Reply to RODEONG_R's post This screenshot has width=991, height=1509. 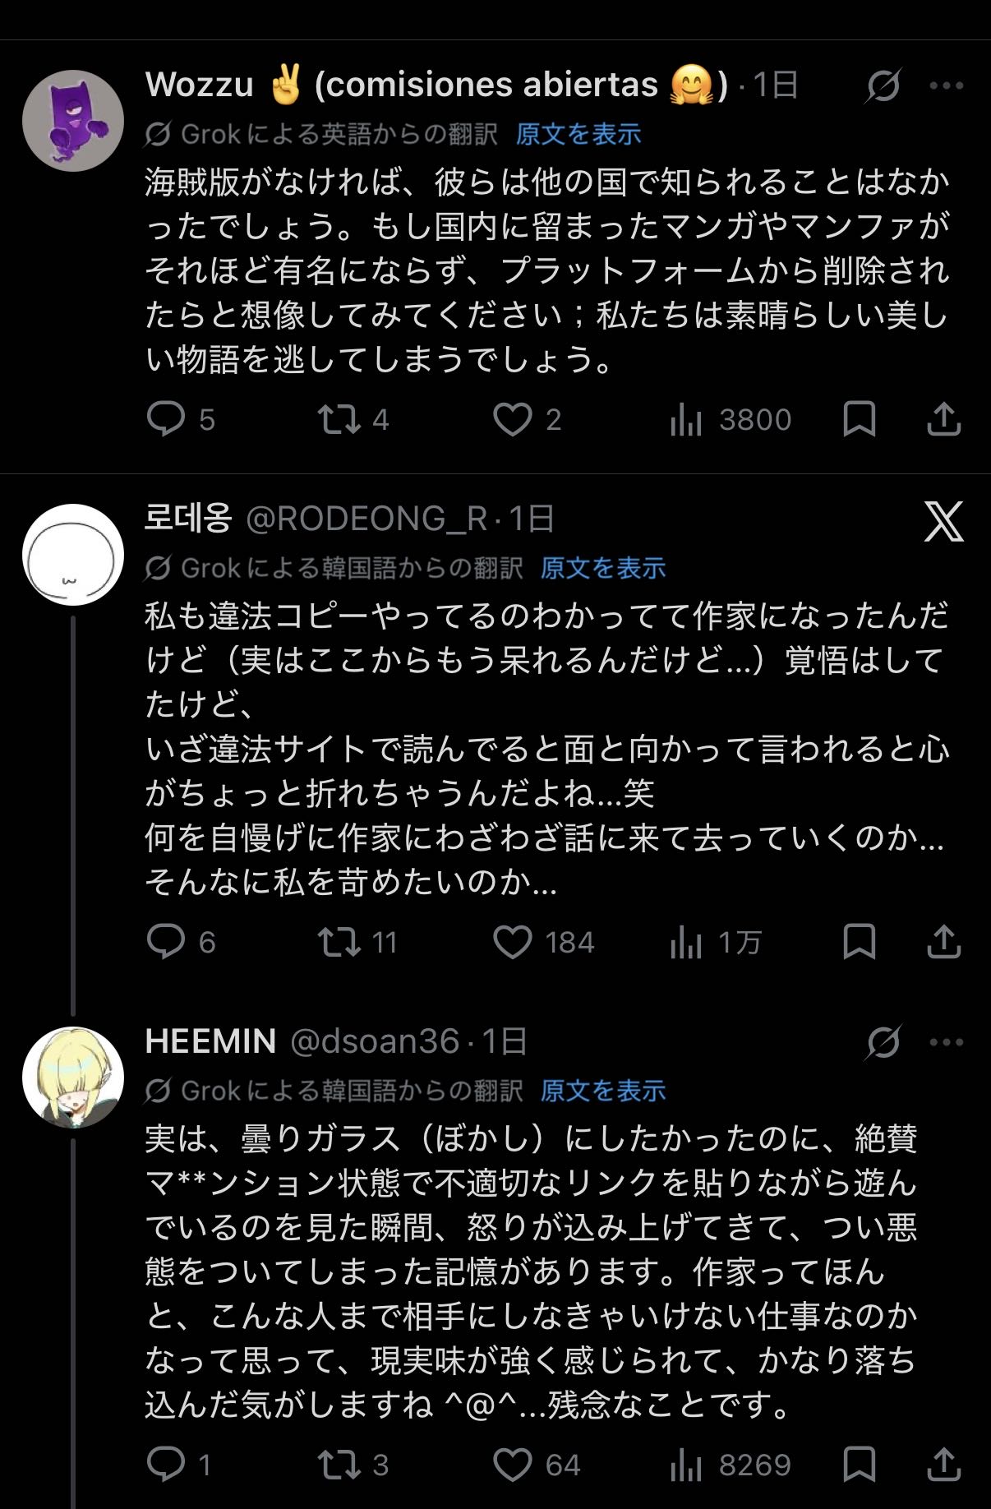pyautogui.click(x=166, y=942)
